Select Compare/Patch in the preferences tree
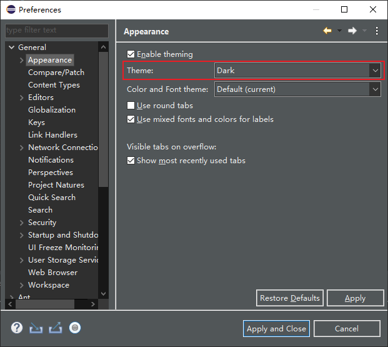388x347 pixels. point(56,73)
